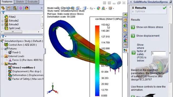The width and height of the screenshot is (173, 97).
Task: Expand the manager tabs double chevron
Action: 41,8
